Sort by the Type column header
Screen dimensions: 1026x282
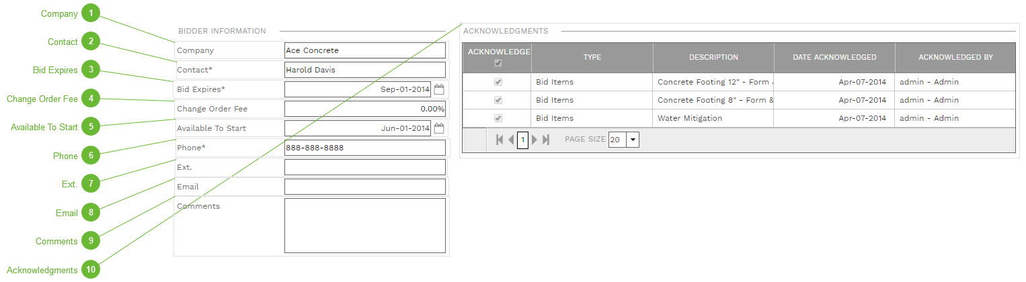592,58
